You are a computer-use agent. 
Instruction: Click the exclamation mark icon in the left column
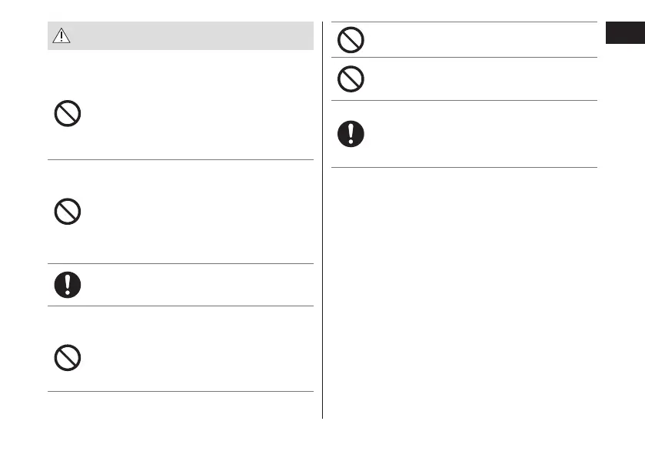[67, 285]
